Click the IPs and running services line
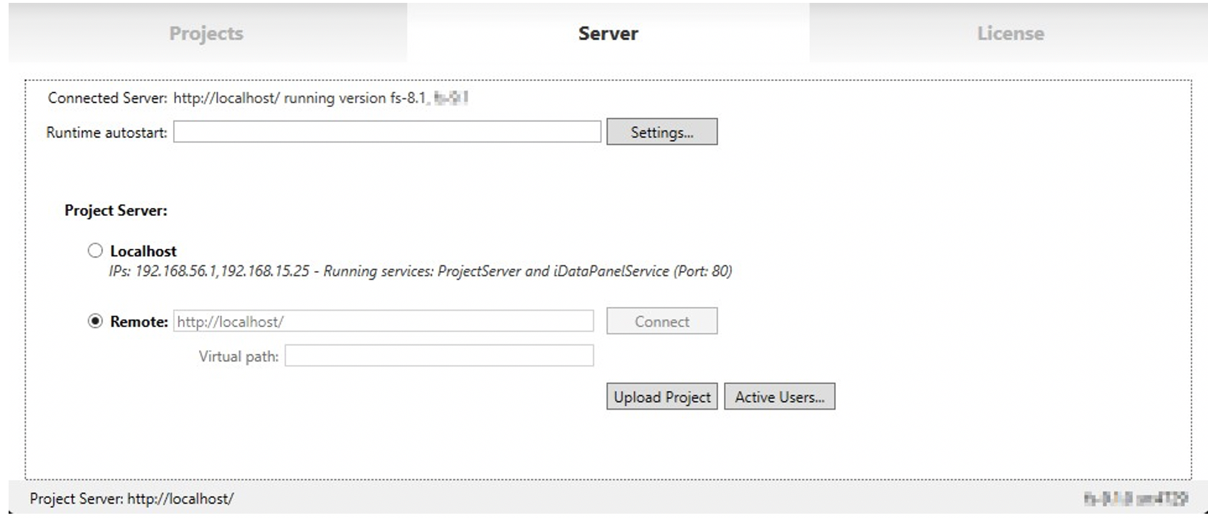1208x518 pixels. [x=420, y=271]
